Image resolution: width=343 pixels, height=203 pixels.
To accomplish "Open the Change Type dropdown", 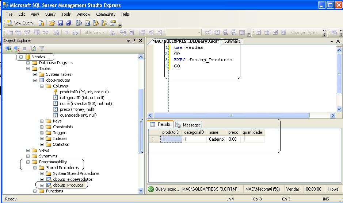I will [x=305, y=32].
